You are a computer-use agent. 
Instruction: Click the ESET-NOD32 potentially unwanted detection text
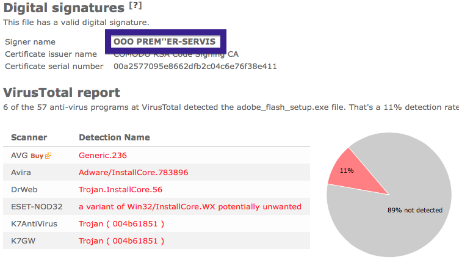[190, 207]
